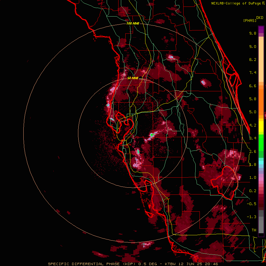The height and width of the screenshot is (266, 266).
Task: Click the "SPECIFIC DIFFERENTIAL PHASE (KDP)" title text
Action: tap(92, 264)
